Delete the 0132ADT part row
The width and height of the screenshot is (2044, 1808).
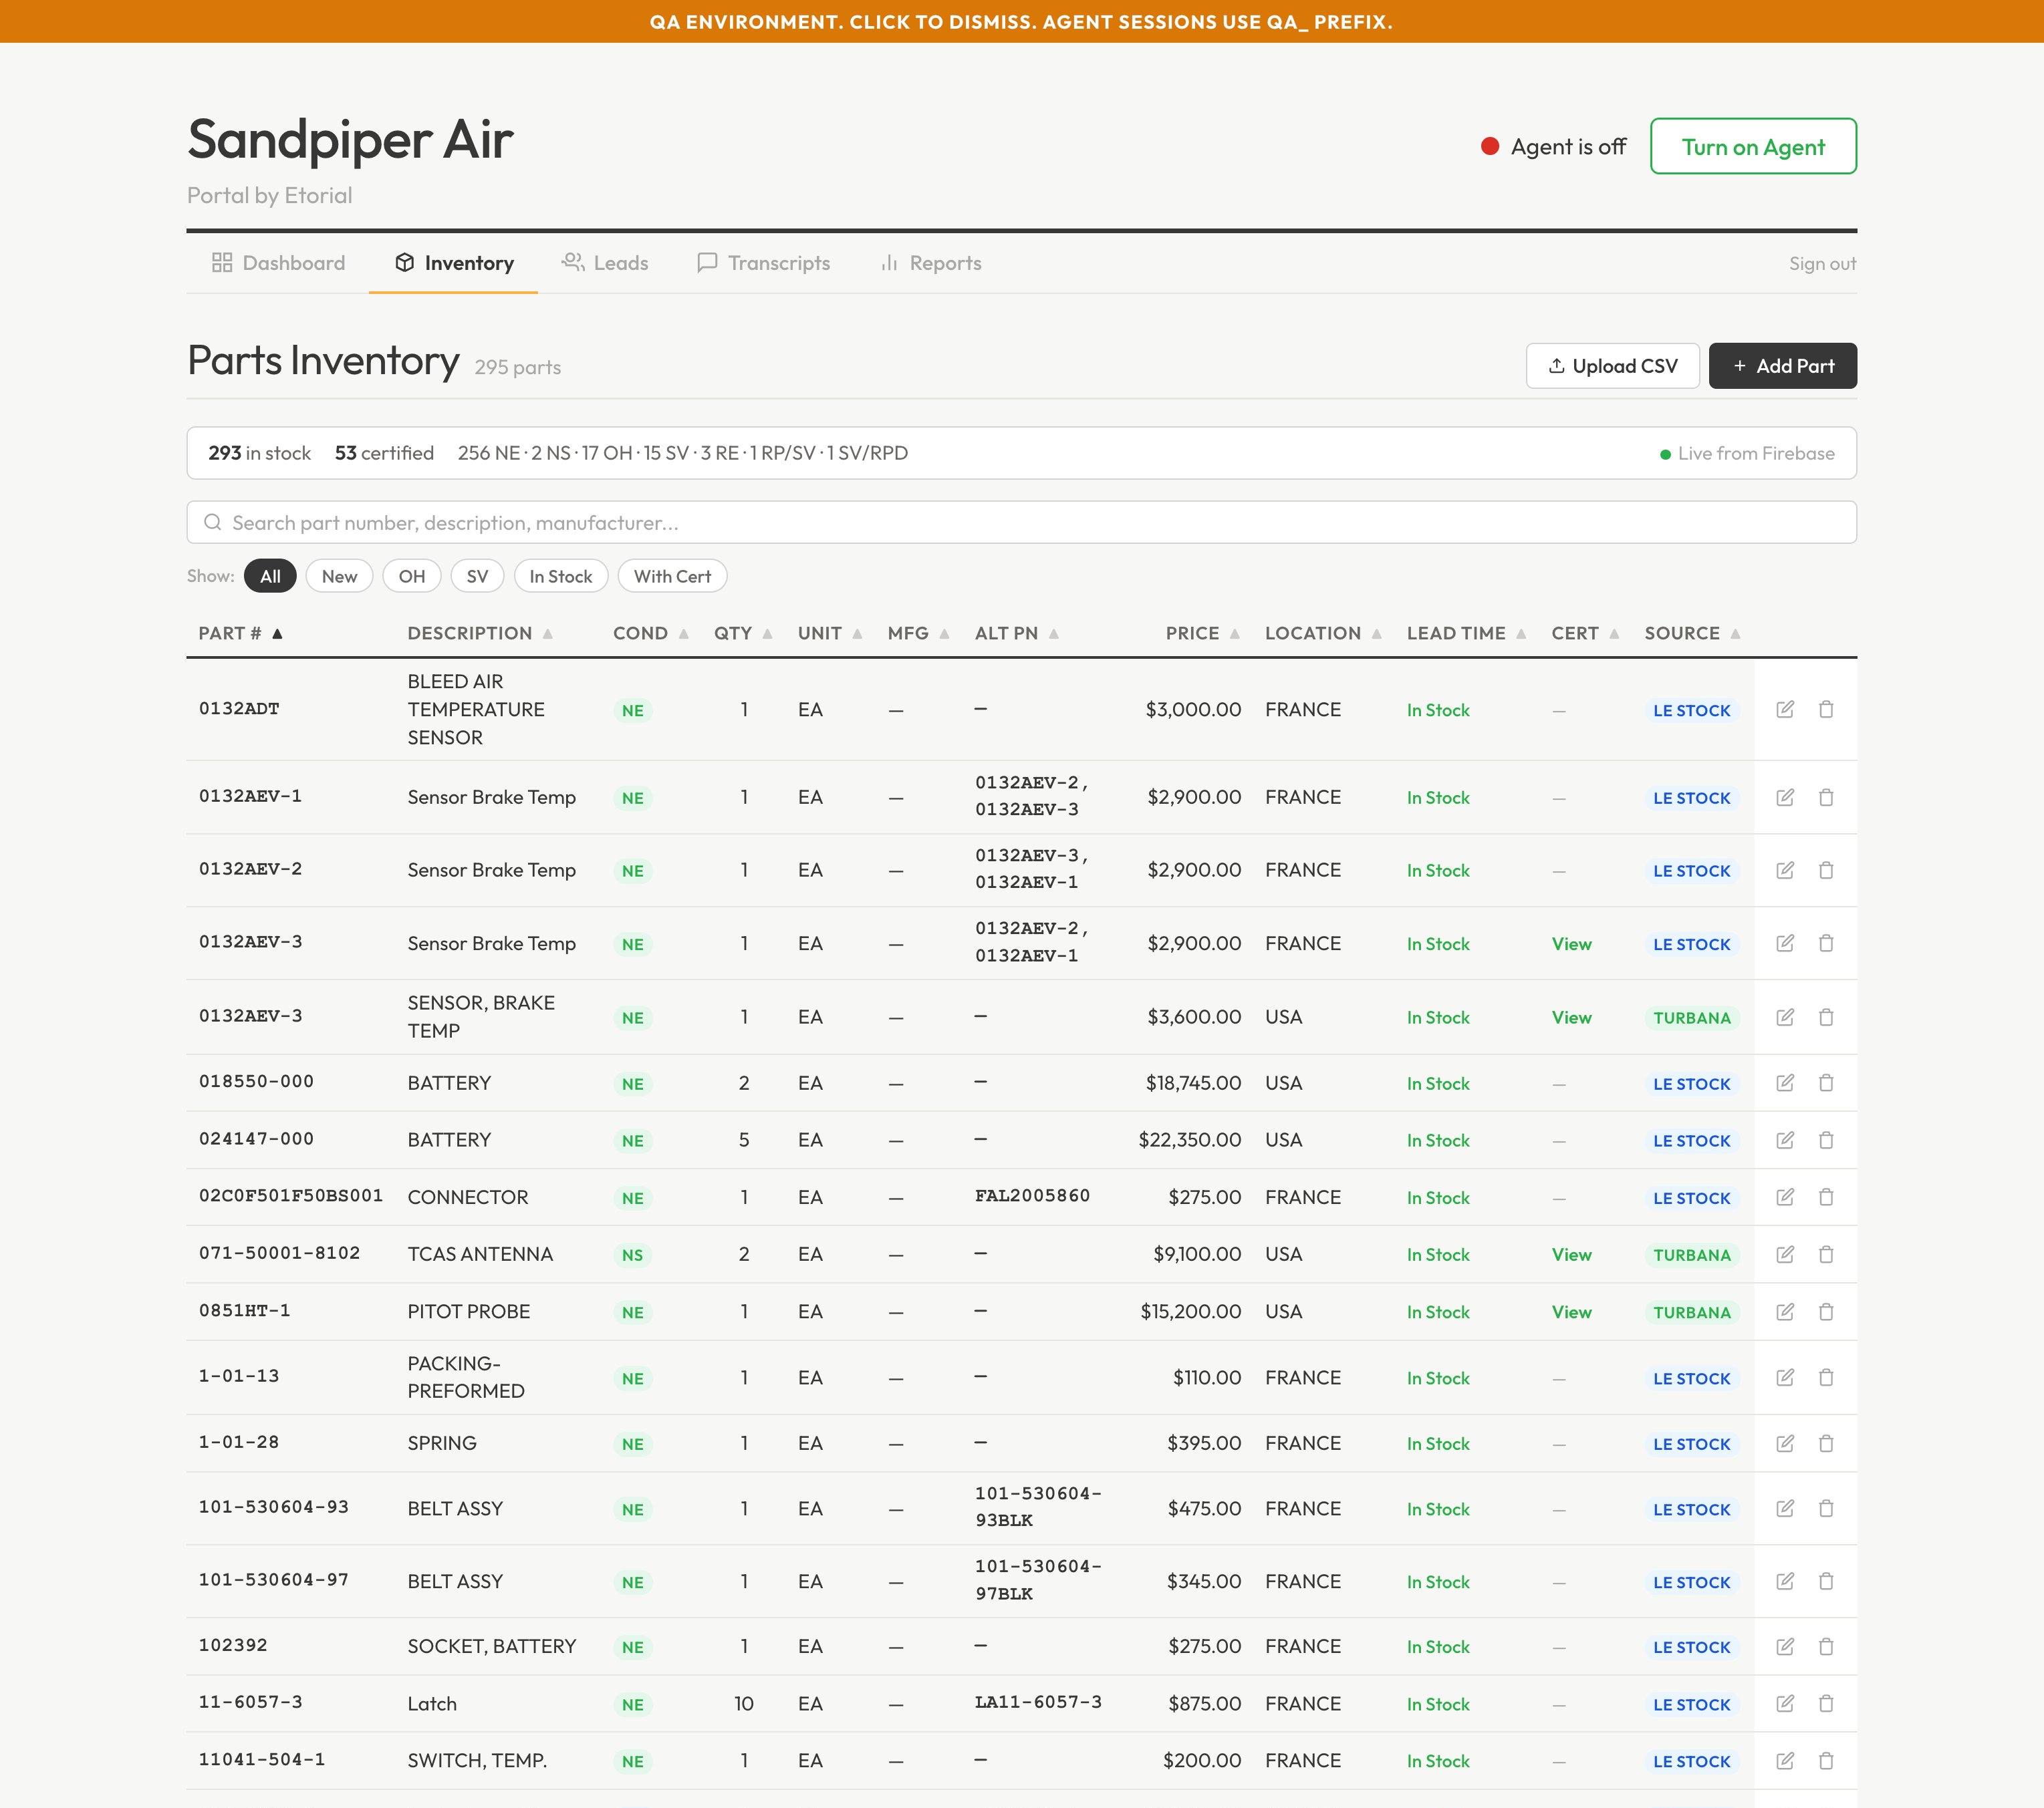click(x=1826, y=710)
